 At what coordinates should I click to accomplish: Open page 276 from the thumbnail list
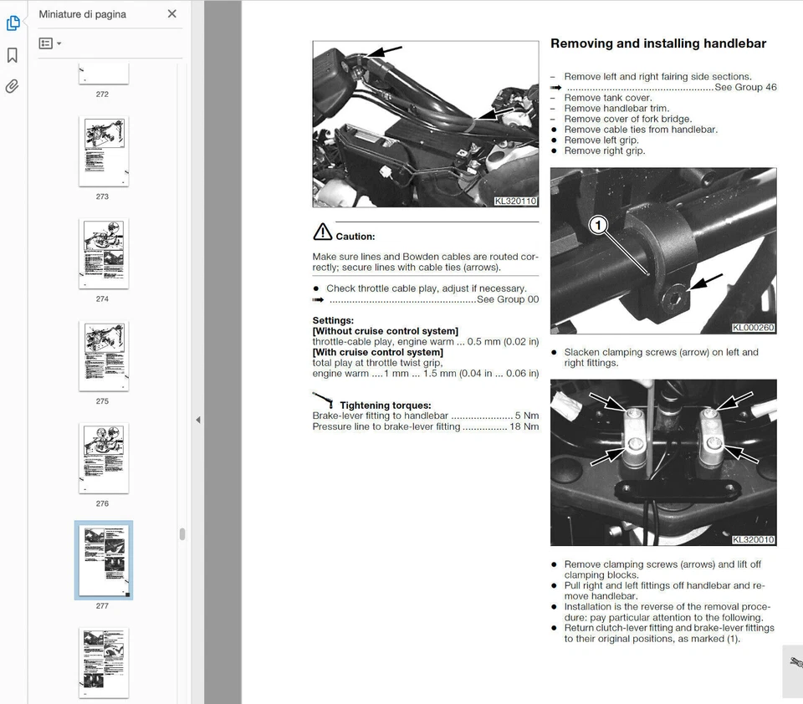click(102, 457)
